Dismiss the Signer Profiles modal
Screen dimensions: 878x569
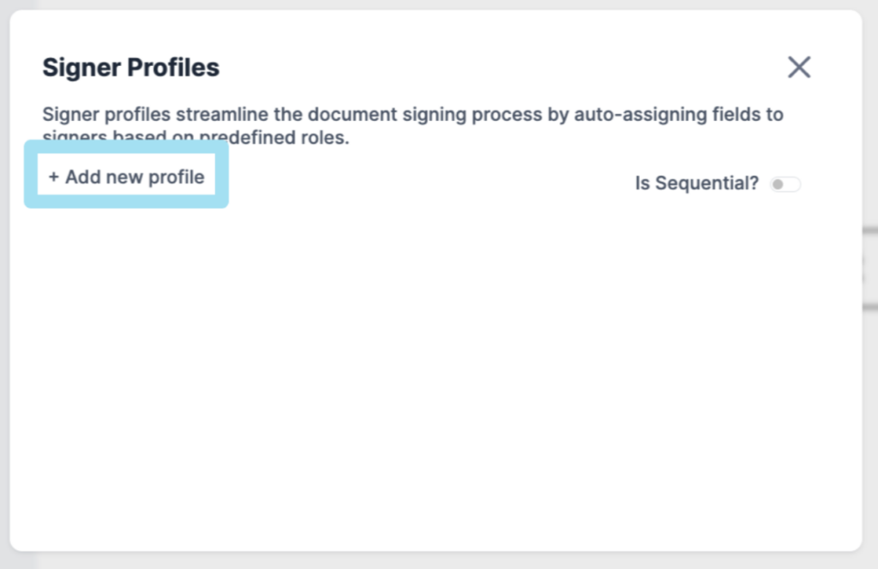[x=798, y=67]
